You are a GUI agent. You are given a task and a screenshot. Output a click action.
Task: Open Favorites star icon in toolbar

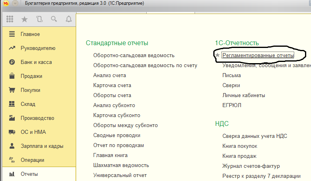click(x=24, y=19)
